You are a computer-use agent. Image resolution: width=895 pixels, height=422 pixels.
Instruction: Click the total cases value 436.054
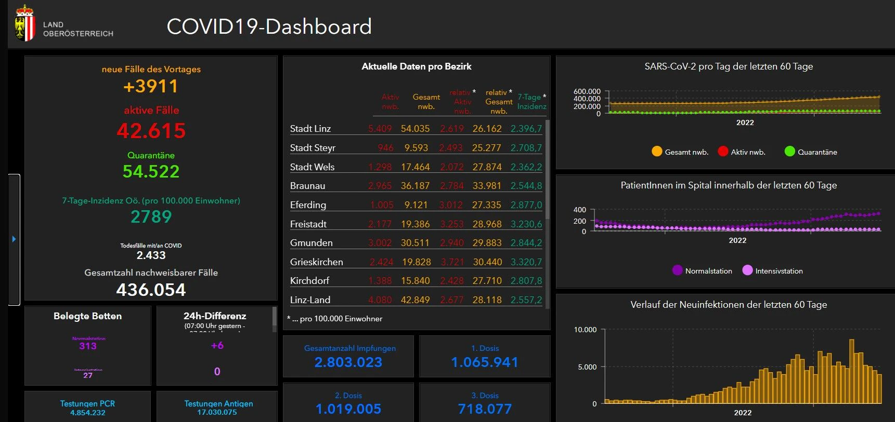(x=151, y=290)
